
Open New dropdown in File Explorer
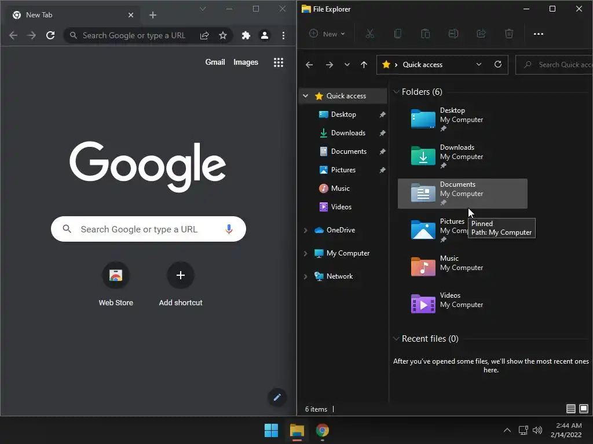point(328,34)
